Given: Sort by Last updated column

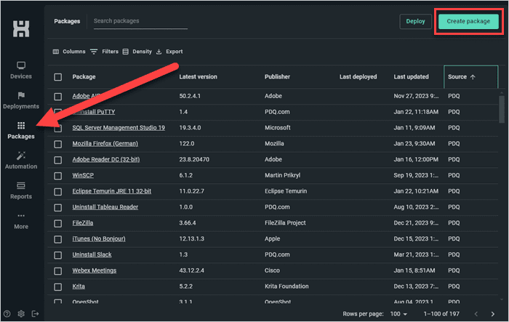Looking at the screenshot, I should [411, 77].
